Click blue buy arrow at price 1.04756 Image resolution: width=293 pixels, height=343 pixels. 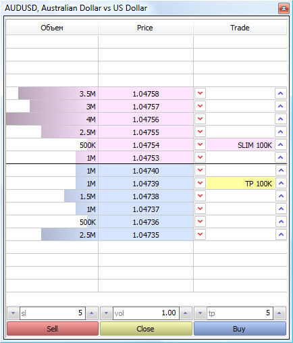[281, 119]
